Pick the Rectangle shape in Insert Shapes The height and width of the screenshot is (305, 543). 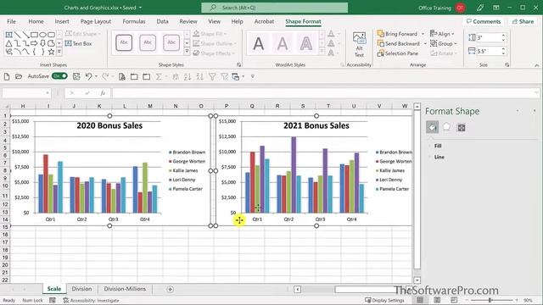pyautogui.click(x=34, y=35)
